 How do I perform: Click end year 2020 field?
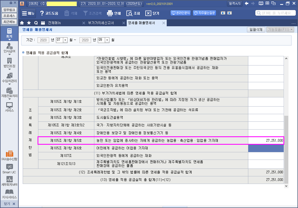[85, 40]
